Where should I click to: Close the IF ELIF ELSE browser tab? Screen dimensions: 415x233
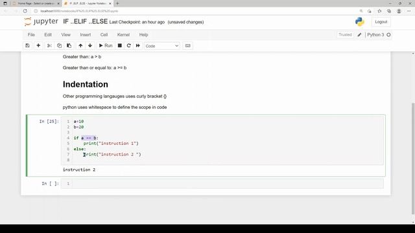110,3
